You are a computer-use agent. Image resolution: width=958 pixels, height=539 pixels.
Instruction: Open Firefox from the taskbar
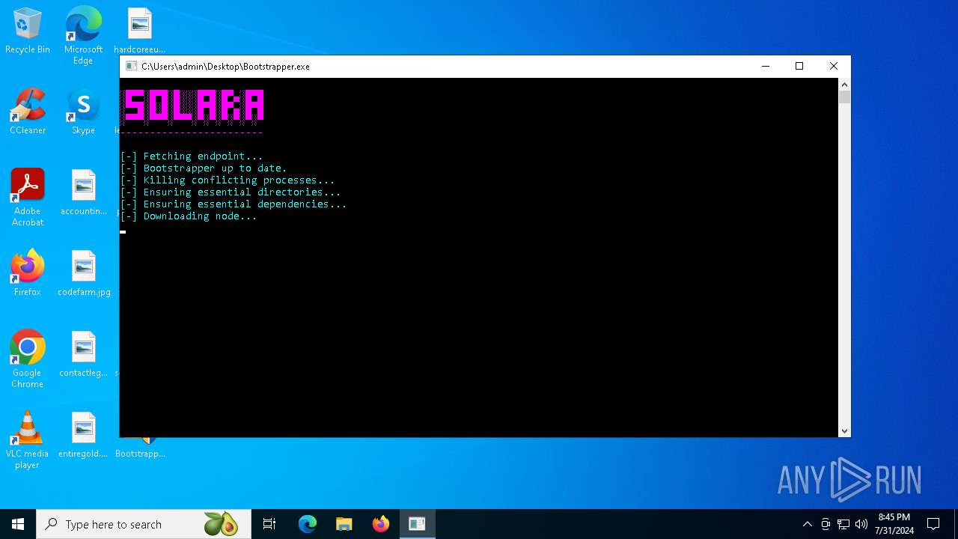pyautogui.click(x=381, y=524)
